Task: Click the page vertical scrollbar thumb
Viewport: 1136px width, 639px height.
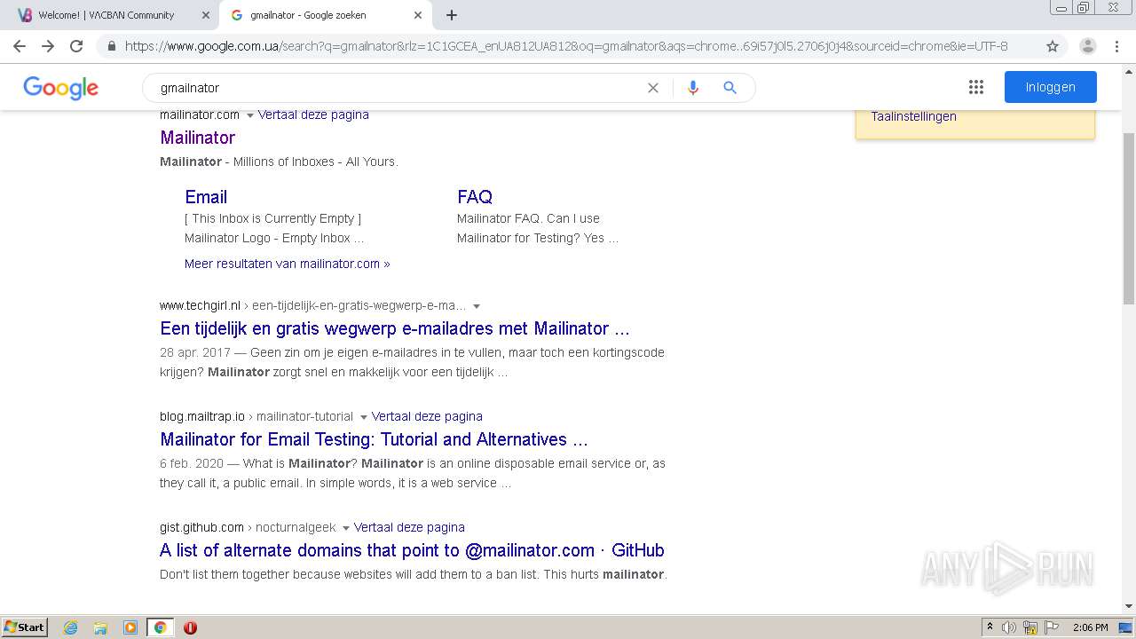Action: (x=1128, y=218)
